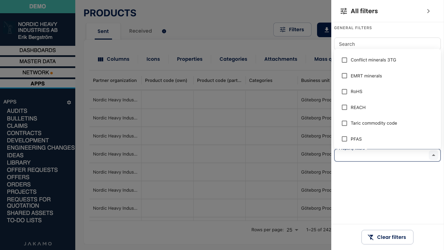Open the Filters button in the toolbar
The width and height of the screenshot is (444, 250).
[x=292, y=30]
